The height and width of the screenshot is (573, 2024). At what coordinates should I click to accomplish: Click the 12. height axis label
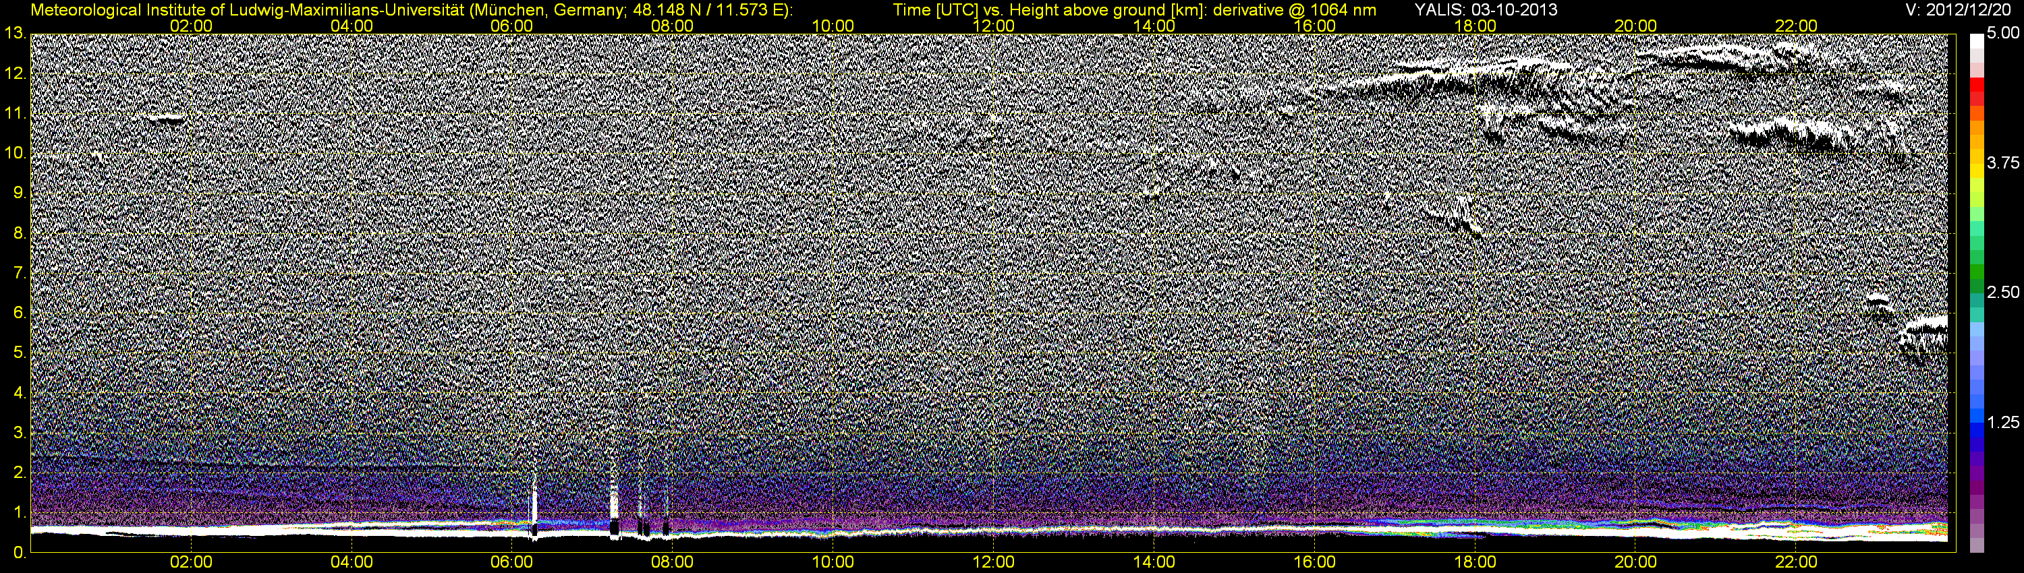click(15, 73)
